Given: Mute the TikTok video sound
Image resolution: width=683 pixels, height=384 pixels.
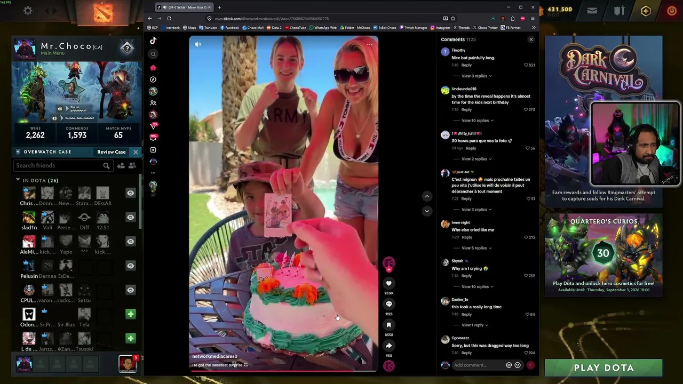Looking at the screenshot, I should (198, 44).
